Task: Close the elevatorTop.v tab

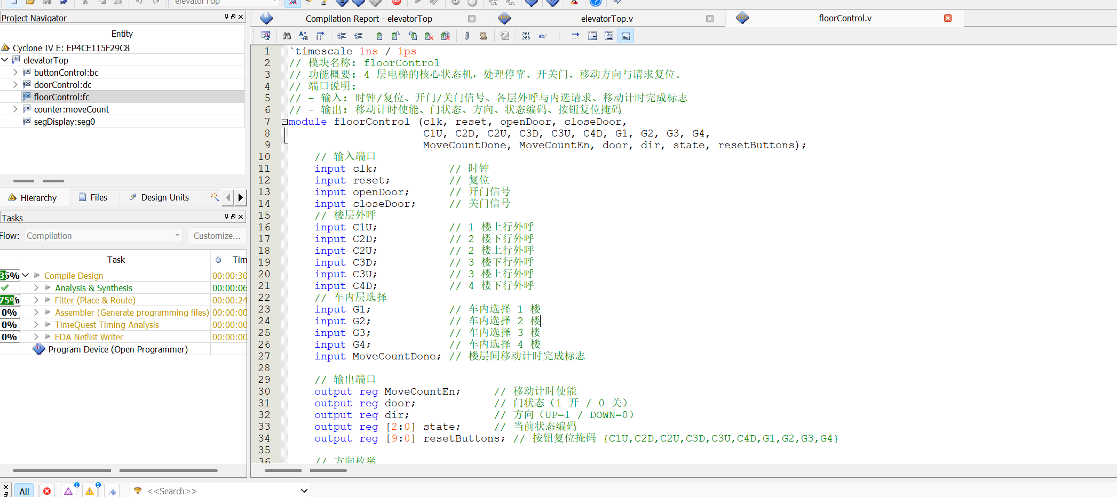Action: (710, 19)
